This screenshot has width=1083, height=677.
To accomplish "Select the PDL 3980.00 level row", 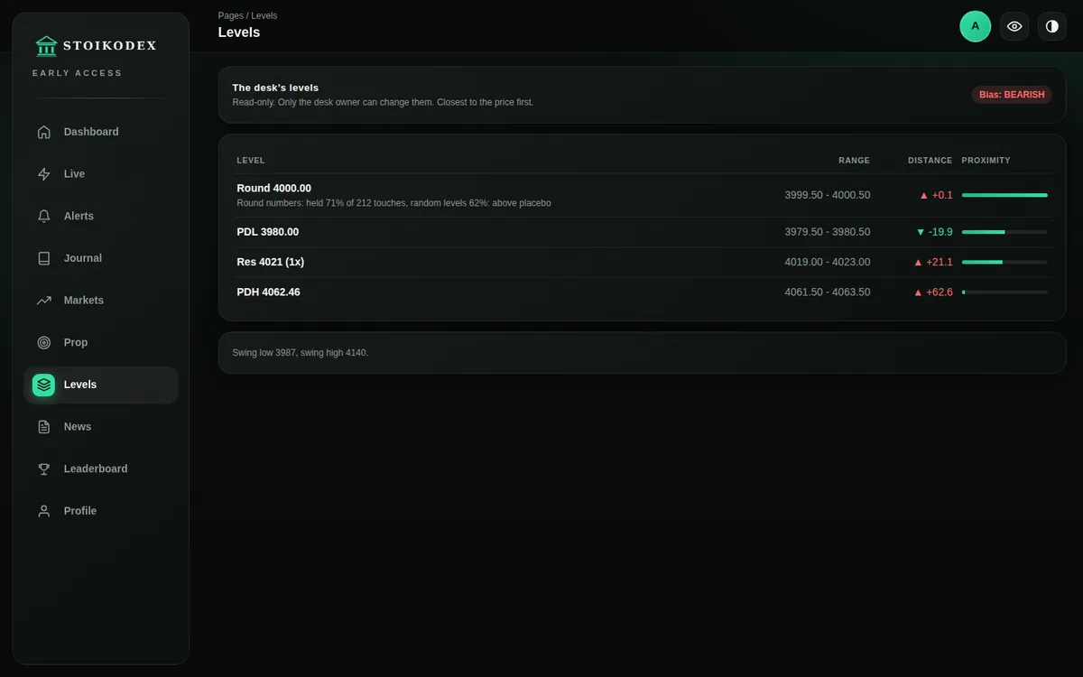I will click(x=642, y=232).
